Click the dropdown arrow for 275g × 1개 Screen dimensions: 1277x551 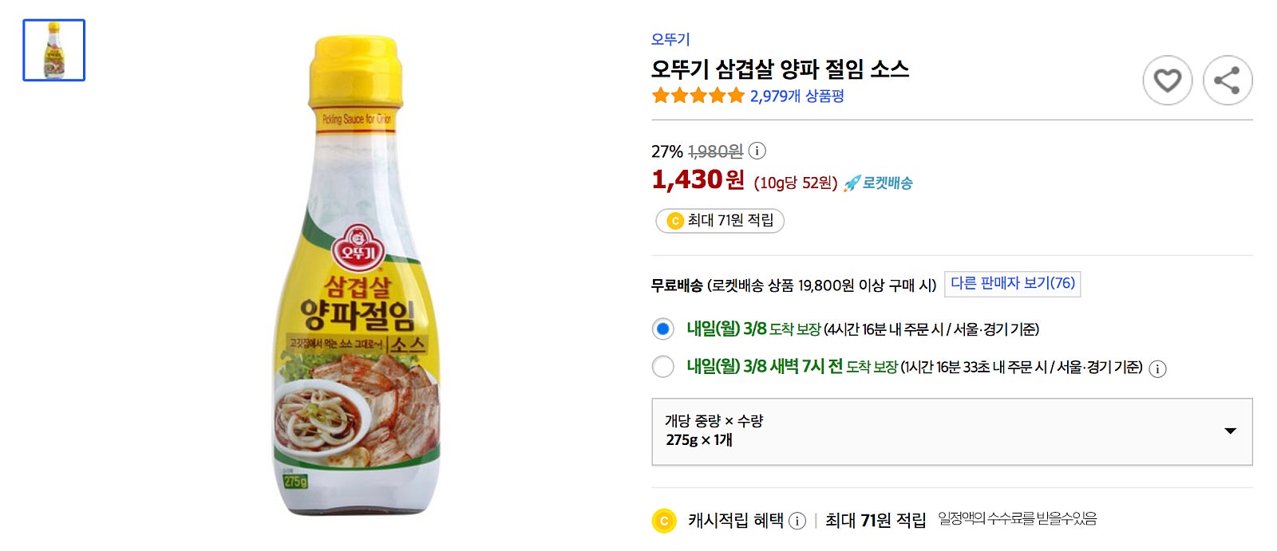point(1230,431)
